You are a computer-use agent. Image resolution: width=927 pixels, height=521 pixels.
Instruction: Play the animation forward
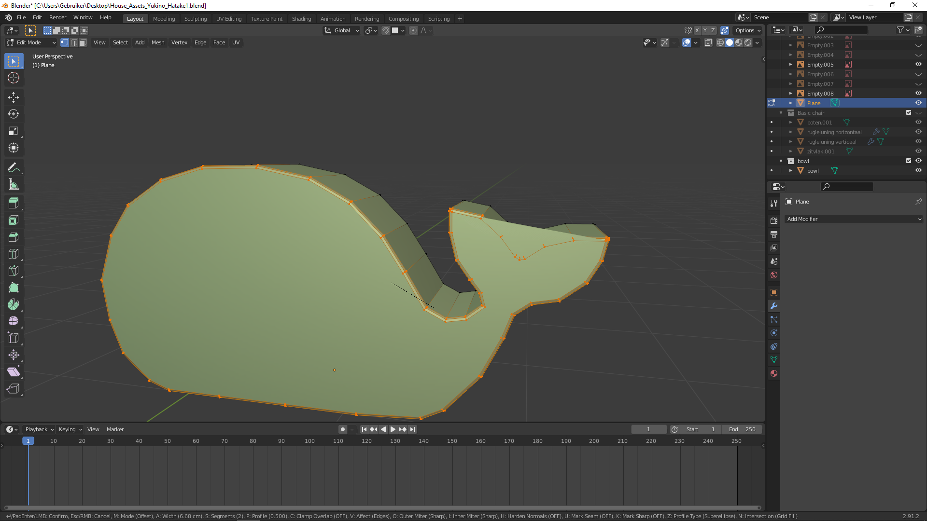(393, 429)
